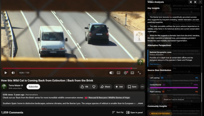The width and height of the screenshot is (204, 116).
Task: Open more actions three-dot menu
Action: click(142, 87)
